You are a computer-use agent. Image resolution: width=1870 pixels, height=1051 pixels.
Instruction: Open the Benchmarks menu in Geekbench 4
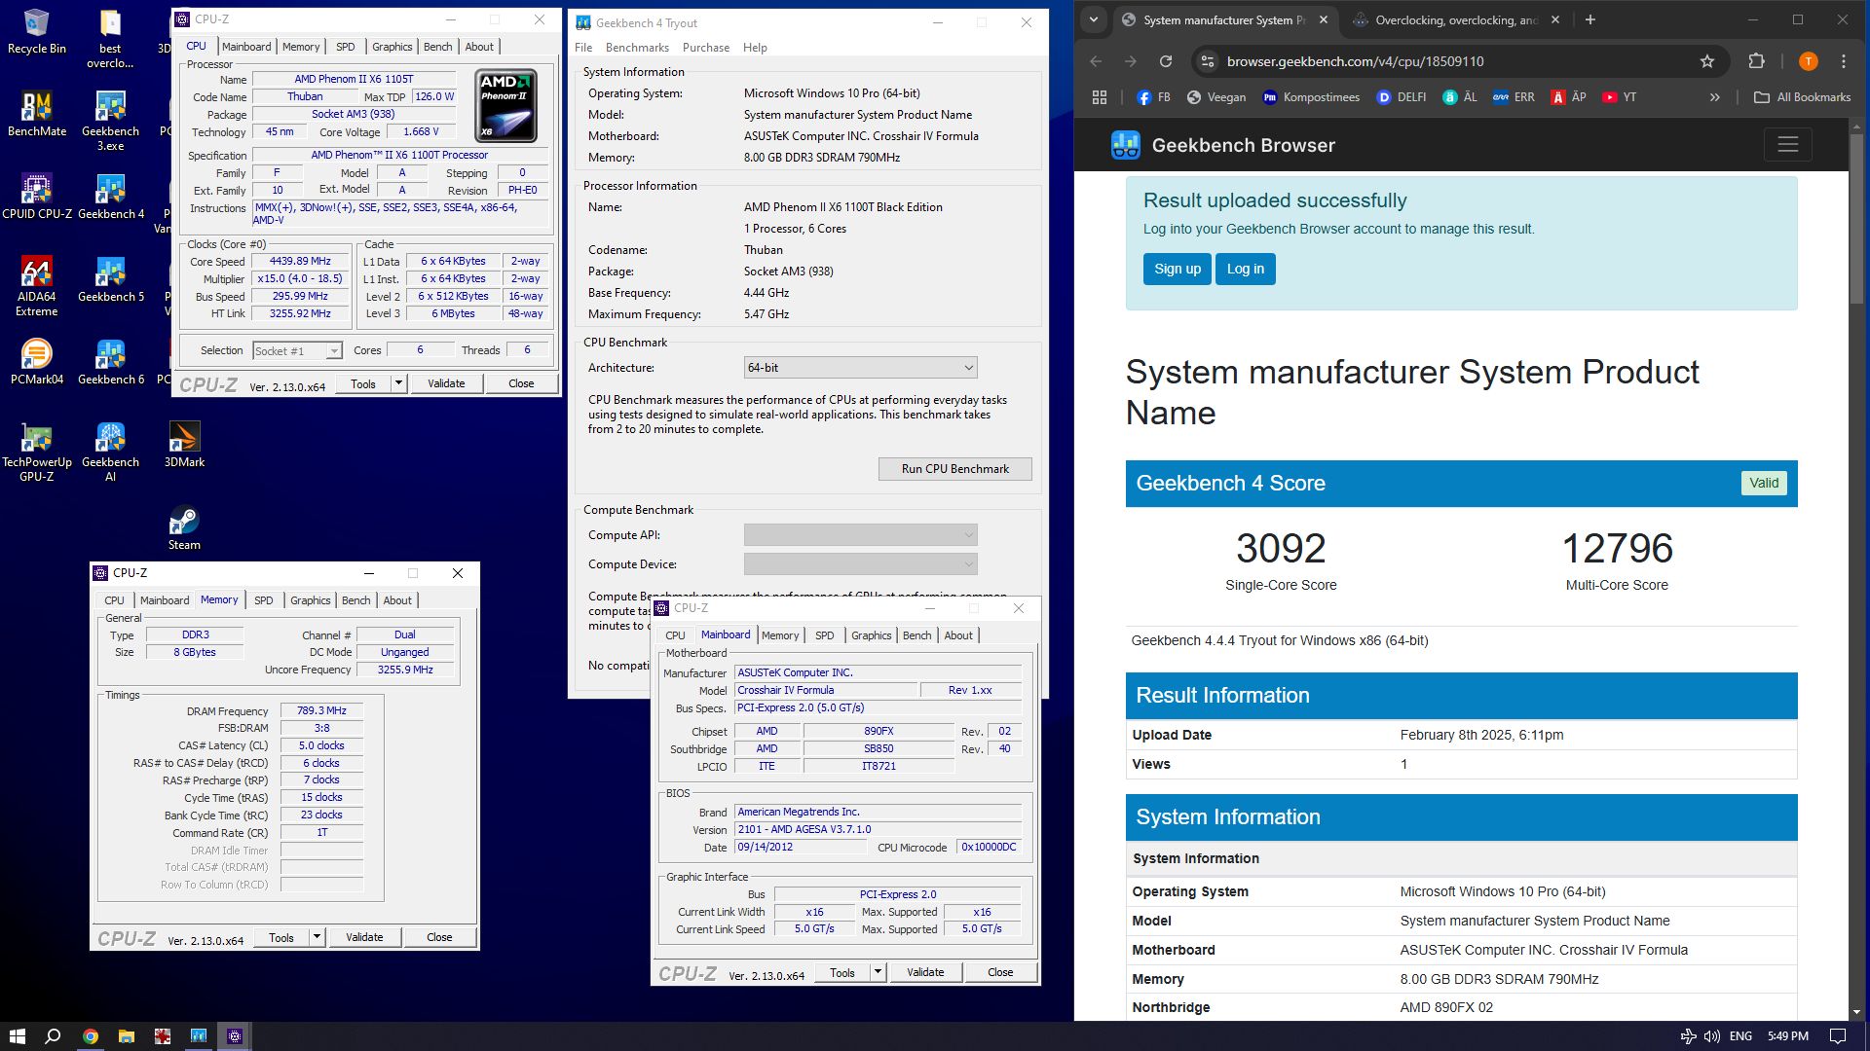point(637,48)
